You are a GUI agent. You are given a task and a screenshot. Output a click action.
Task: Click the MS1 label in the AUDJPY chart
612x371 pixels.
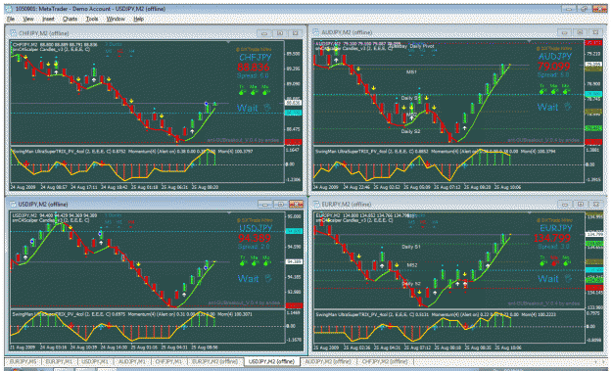pyautogui.click(x=411, y=72)
